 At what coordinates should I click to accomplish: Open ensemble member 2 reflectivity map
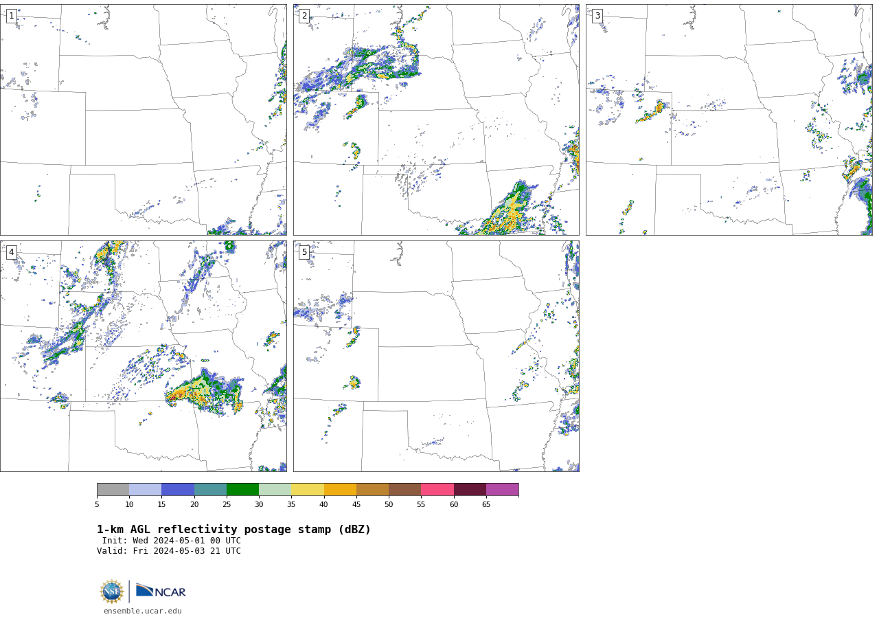[436, 120]
